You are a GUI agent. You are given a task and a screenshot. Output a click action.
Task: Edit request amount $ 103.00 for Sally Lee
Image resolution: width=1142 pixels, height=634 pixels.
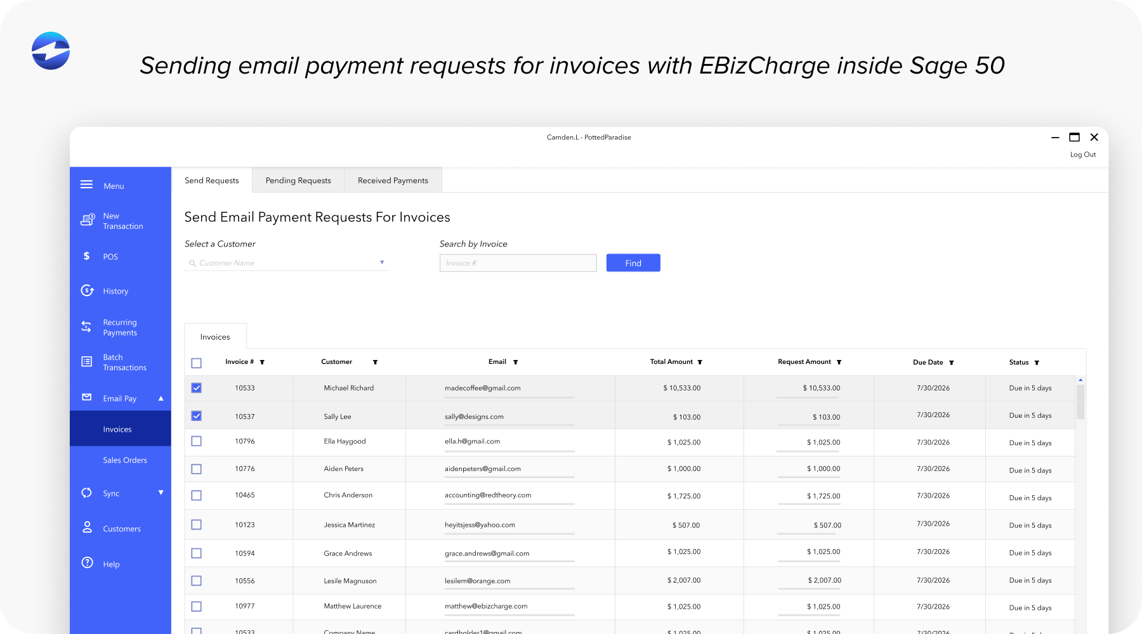tap(808, 418)
